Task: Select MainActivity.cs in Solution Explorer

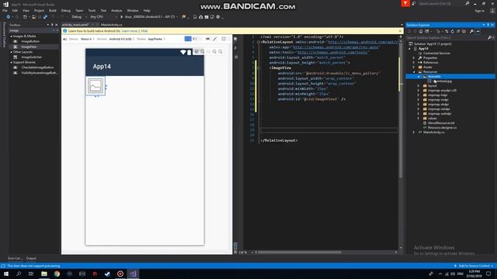Action: point(433,133)
